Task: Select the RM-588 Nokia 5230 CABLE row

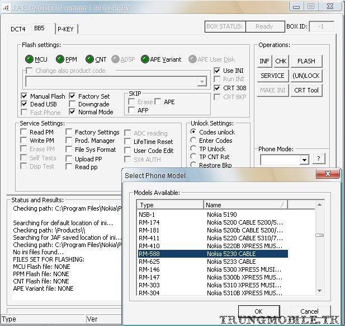Action: (213, 254)
